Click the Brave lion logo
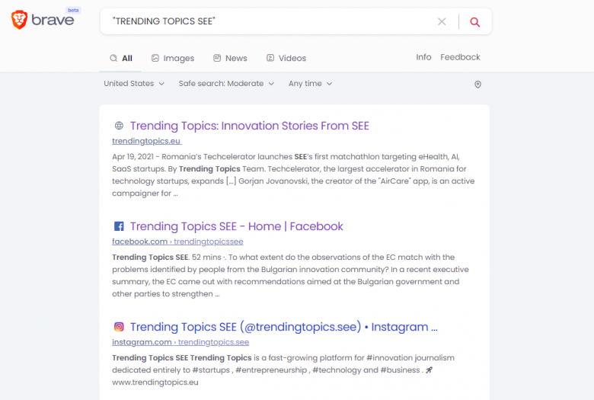This screenshot has height=400, width=594. [19, 20]
